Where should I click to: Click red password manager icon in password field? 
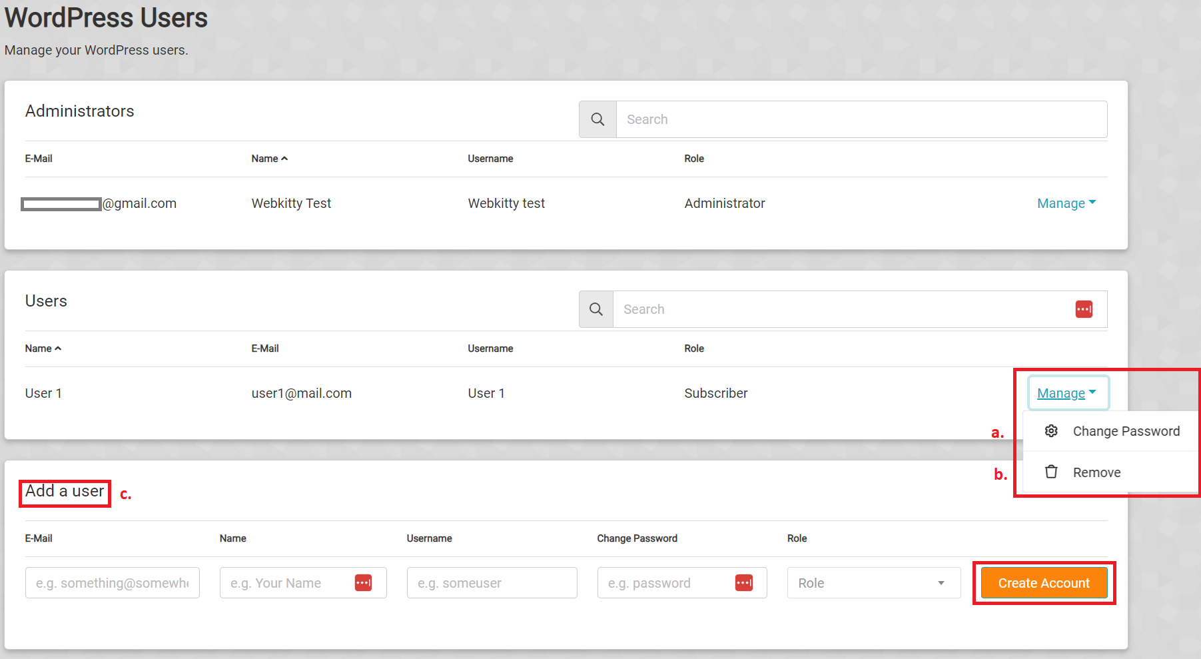click(743, 583)
